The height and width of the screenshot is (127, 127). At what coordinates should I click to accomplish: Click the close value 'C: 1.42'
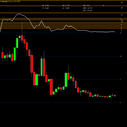click(45, 8)
